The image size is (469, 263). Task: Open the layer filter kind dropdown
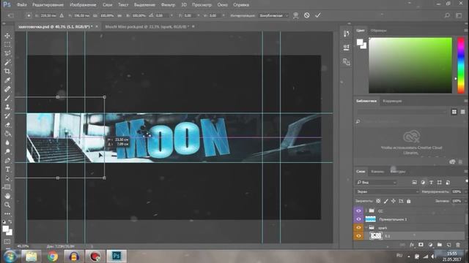[376, 182]
